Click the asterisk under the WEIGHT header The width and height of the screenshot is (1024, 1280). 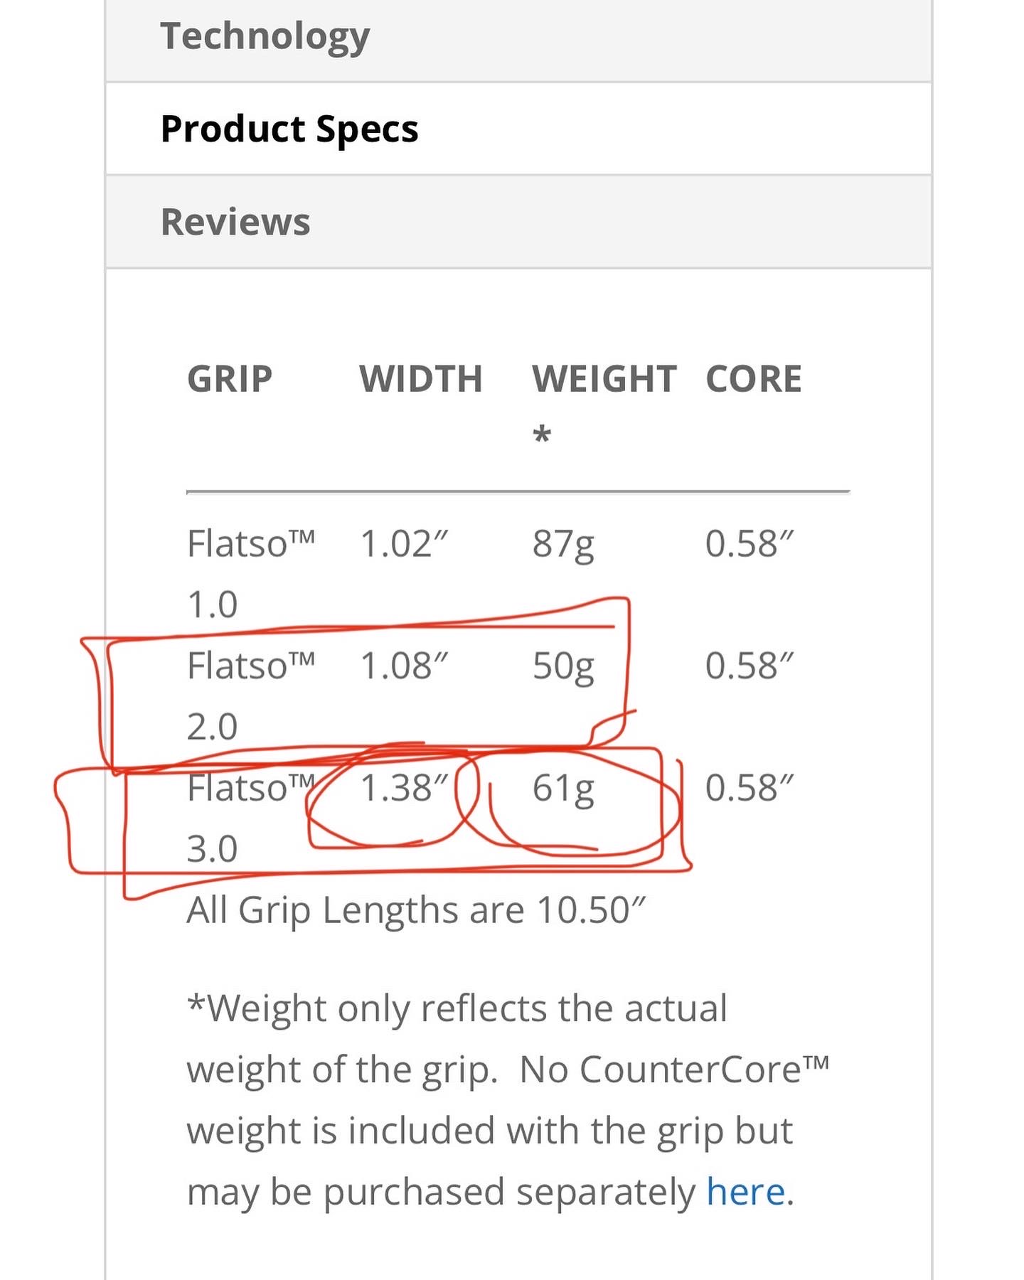[542, 434]
